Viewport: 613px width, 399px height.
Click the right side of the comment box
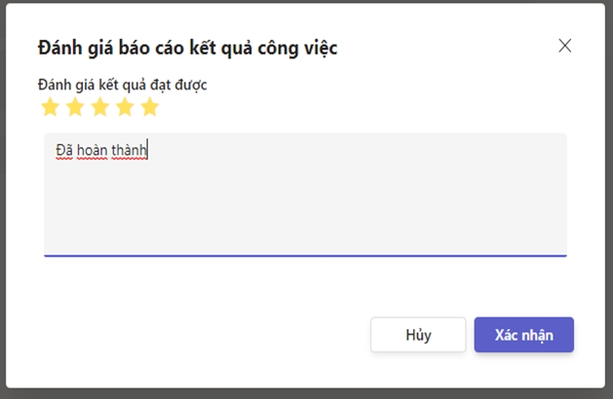pos(536,195)
